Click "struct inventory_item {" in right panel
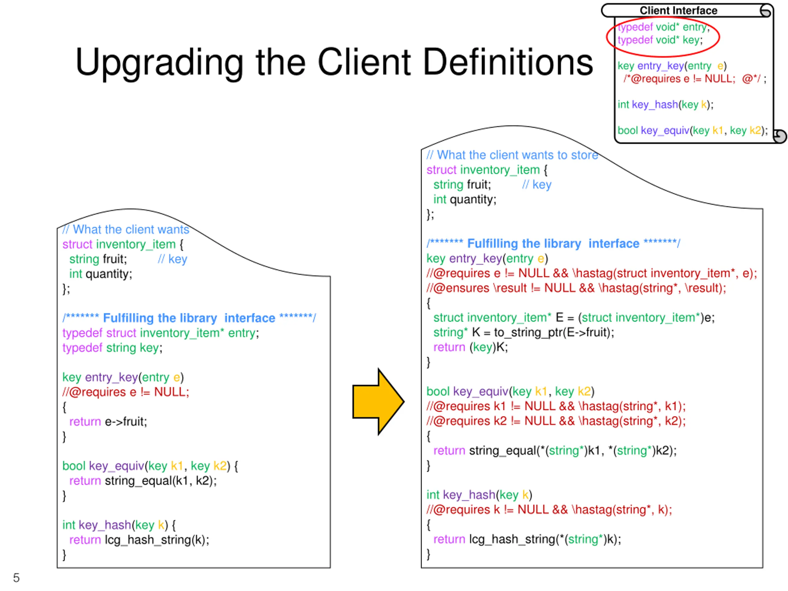 point(487,170)
